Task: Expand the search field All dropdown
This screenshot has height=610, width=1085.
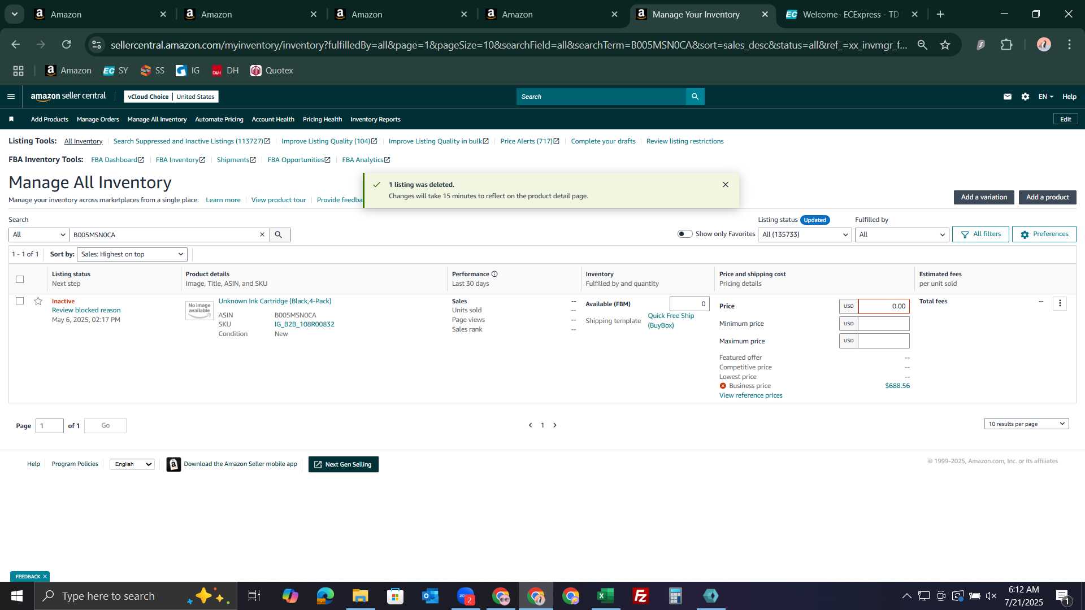Action: pyautogui.click(x=38, y=234)
